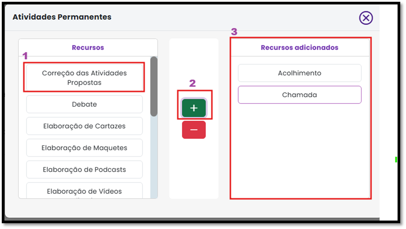The image size is (406, 229).
Task: Click the Recursos column header
Action: (x=88, y=47)
